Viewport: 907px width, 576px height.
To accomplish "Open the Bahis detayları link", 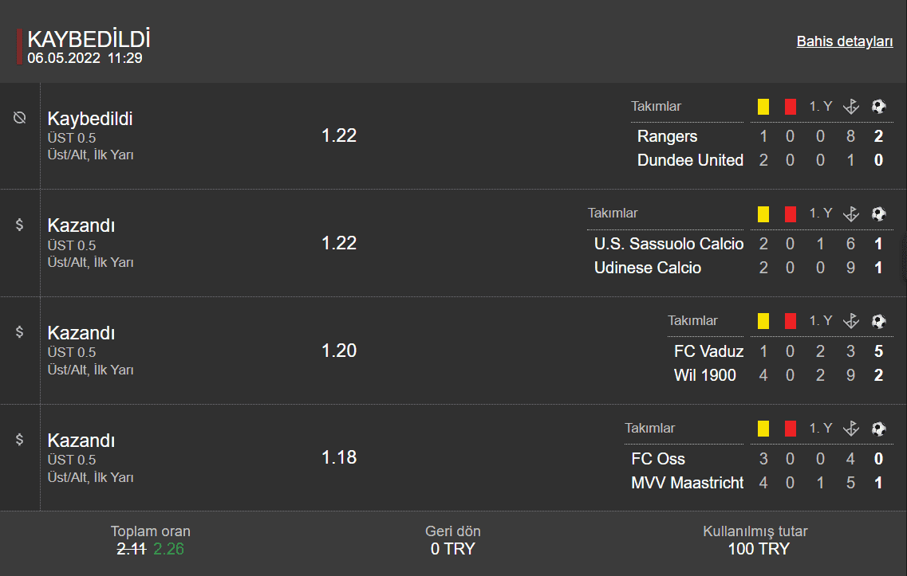I will tap(845, 41).
